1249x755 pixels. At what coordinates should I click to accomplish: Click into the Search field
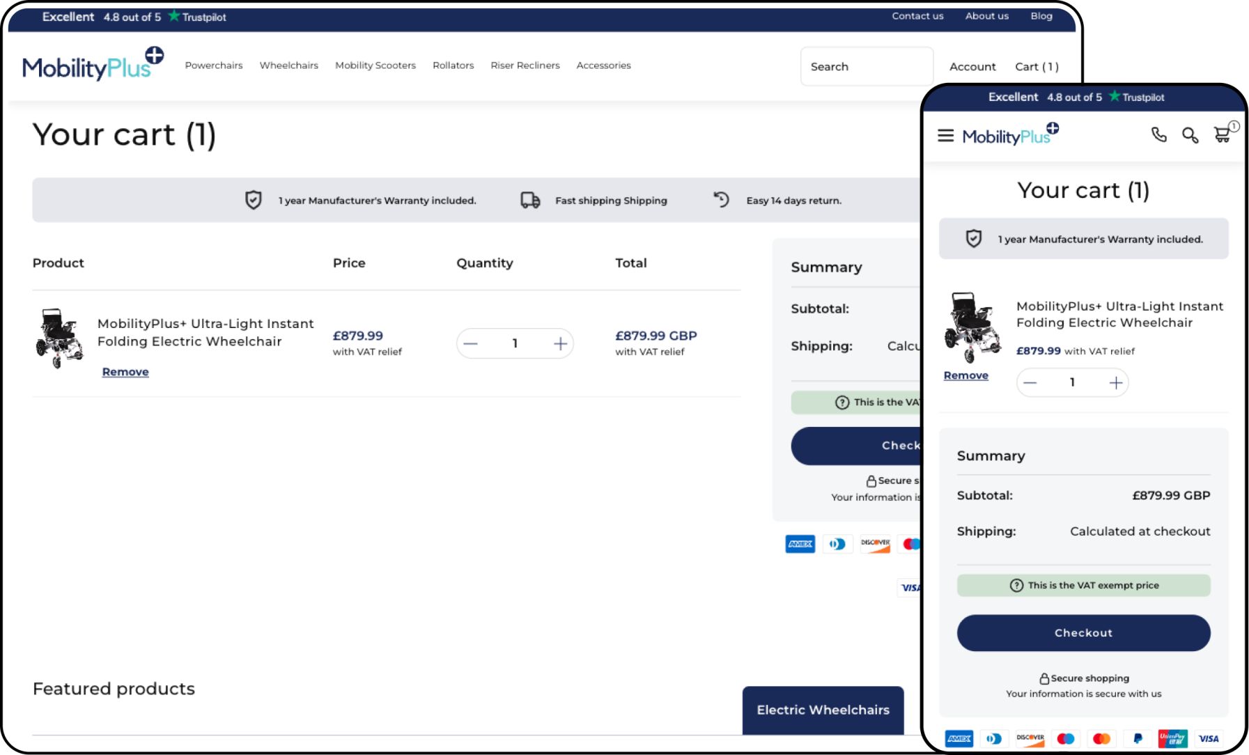866,67
